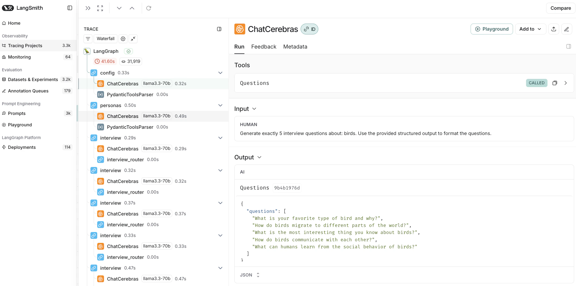Click the llama3.3-70b model tag on the 0.33s run
The width and height of the screenshot is (576, 286).
click(x=157, y=246)
